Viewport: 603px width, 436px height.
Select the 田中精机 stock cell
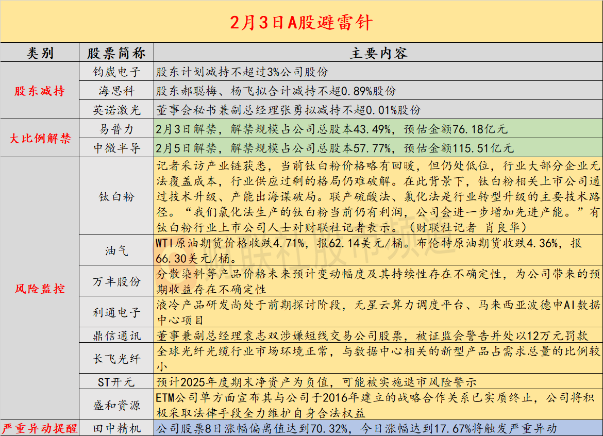pos(116,428)
